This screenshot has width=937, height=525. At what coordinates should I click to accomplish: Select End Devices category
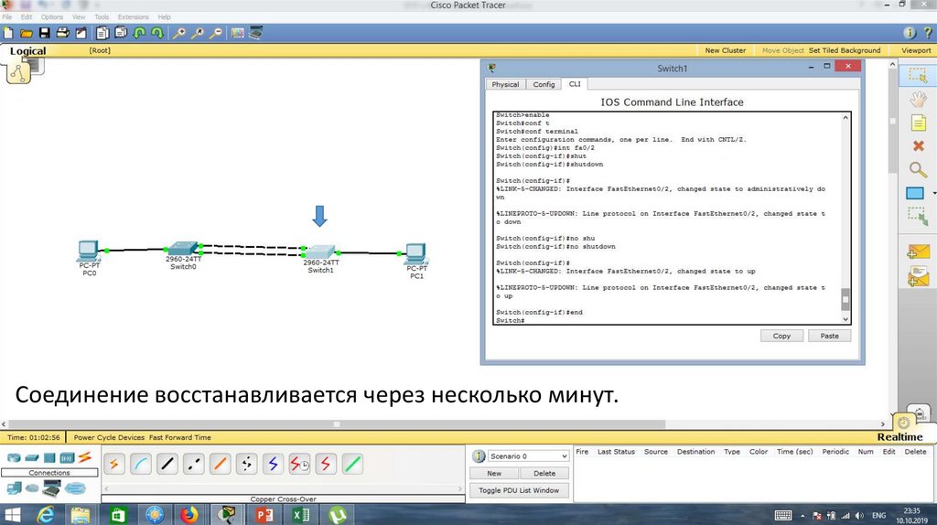(x=14, y=488)
